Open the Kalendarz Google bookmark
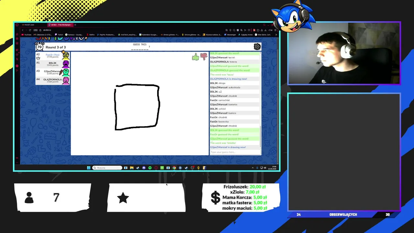This screenshot has width=414, height=233. coord(148,35)
